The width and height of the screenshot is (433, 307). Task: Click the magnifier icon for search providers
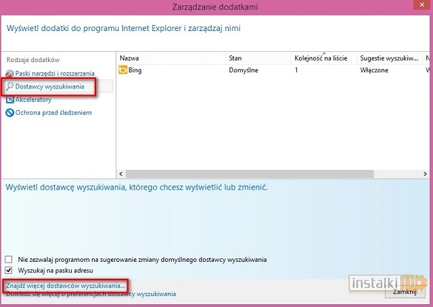[x=9, y=86]
